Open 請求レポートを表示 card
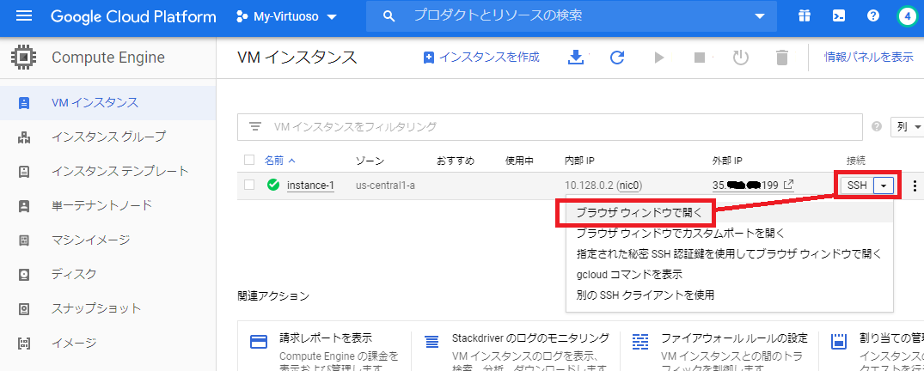Viewport: 924px width, 371px height. pos(325,338)
